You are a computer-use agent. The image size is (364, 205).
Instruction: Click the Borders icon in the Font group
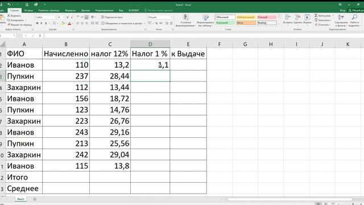(x=54, y=23)
